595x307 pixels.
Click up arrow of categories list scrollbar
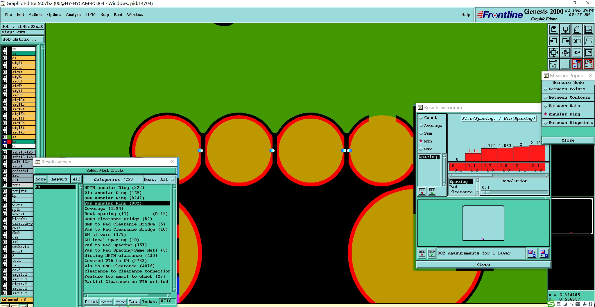click(x=174, y=187)
